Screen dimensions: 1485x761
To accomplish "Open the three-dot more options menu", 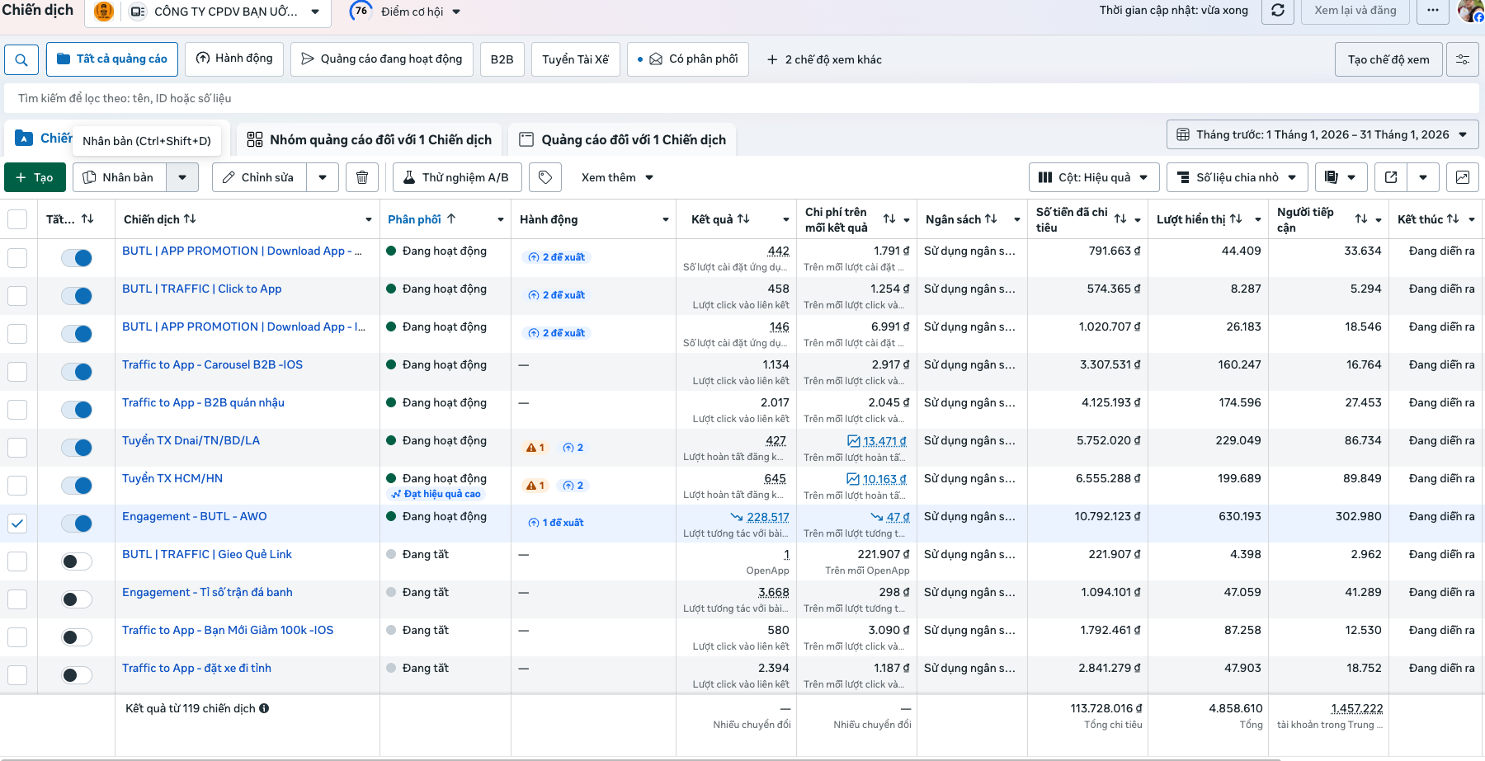I will click(x=1432, y=11).
